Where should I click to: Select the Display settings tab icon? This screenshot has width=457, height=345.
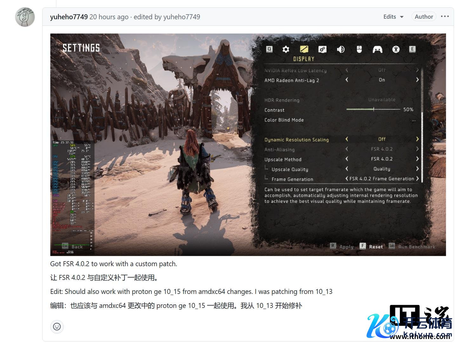[x=304, y=49]
